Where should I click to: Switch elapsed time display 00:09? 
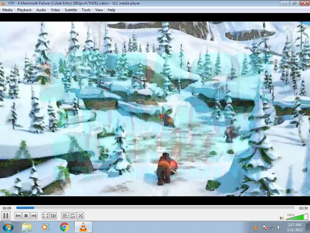pos(7,208)
